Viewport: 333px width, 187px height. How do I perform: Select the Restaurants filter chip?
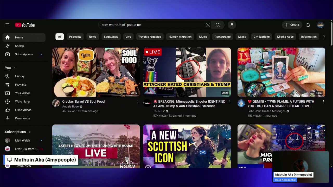tap(223, 37)
